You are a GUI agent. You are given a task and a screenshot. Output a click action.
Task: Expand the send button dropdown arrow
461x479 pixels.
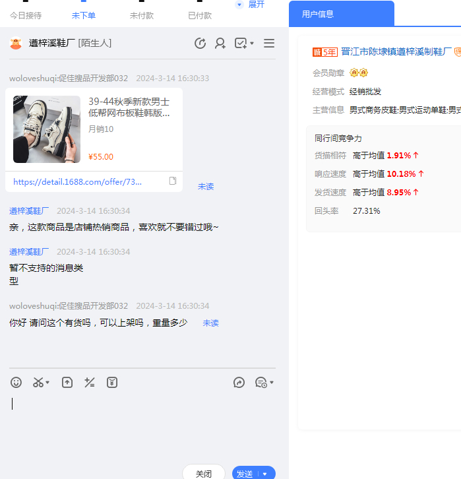[265, 474]
